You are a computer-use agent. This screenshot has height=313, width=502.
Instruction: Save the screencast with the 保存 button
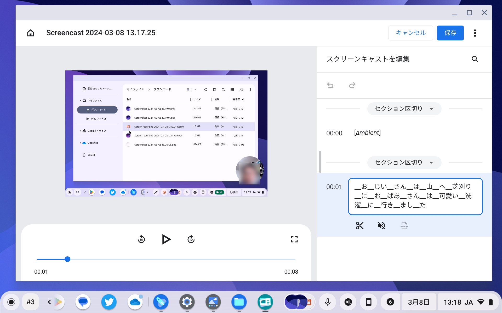pos(450,33)
